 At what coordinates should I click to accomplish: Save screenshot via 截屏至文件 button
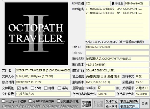click(129, 106)
